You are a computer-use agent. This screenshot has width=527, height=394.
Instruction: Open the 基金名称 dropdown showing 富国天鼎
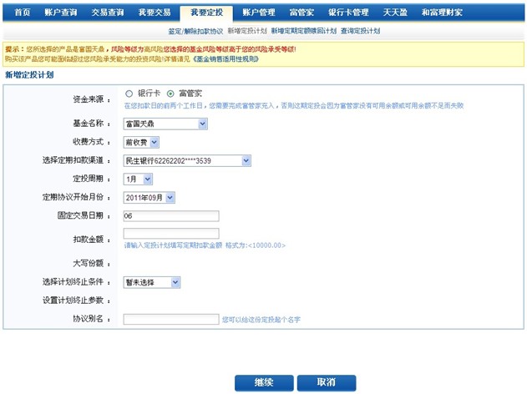coord(165,124)
